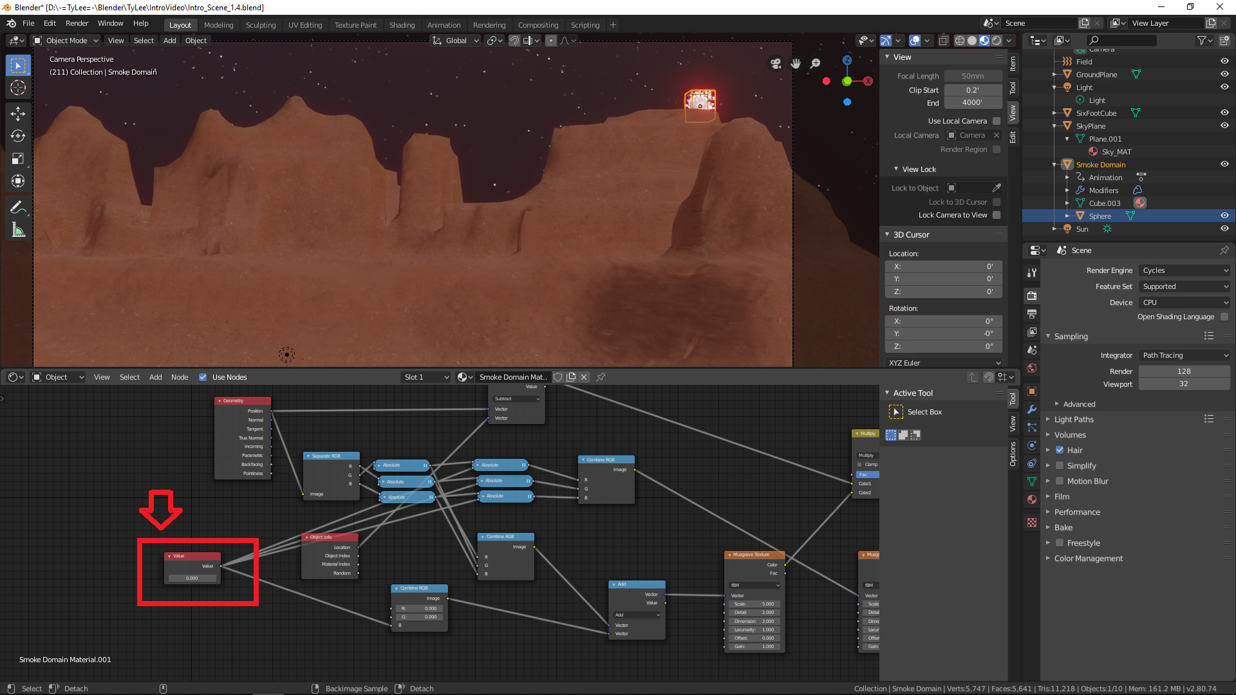
Task: Open the Render Engine dropdown
Action: 1184,270
